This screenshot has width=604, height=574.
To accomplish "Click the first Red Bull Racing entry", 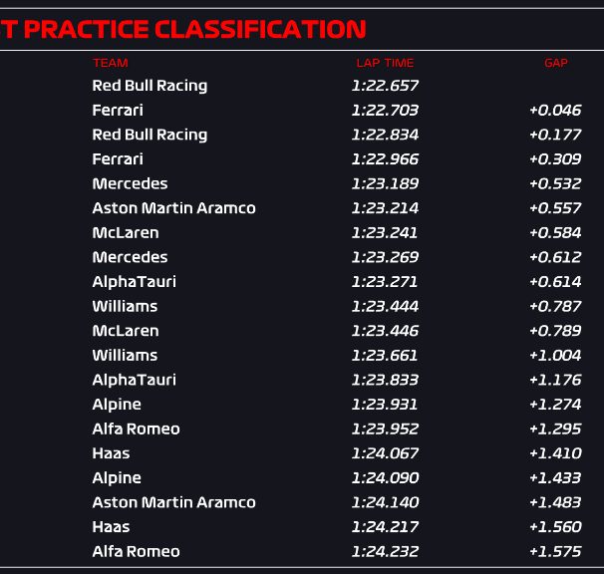I will click(150, 86).
